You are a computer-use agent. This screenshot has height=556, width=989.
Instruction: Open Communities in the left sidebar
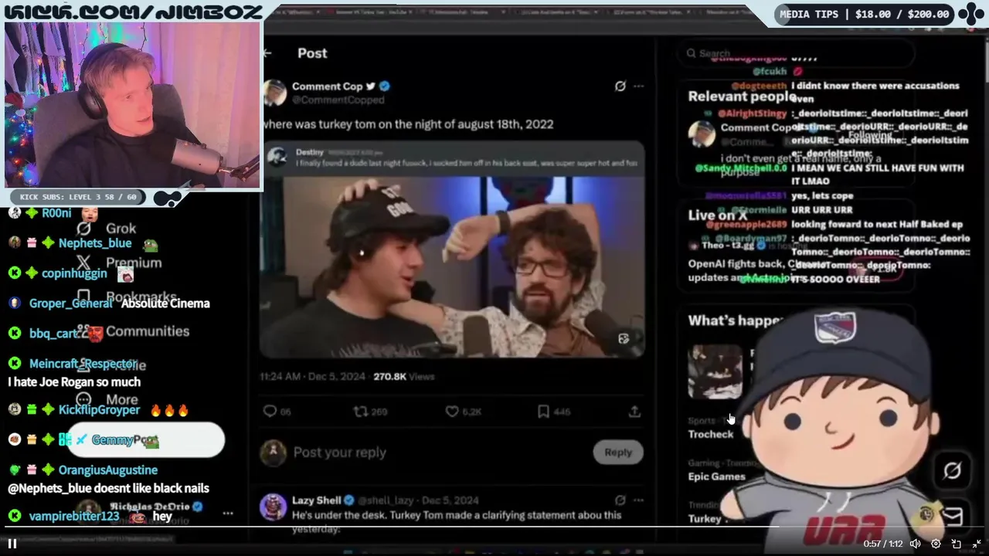point(133,331)
